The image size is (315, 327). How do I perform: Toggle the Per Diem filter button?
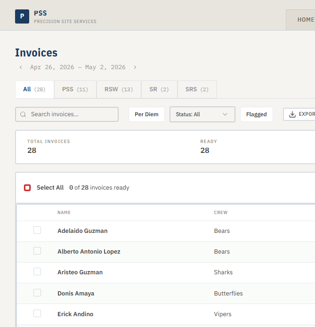coord(146,114)
